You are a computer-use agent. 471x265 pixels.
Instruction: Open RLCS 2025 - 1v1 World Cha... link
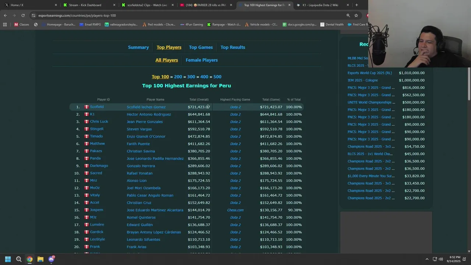tap(370, 154)
